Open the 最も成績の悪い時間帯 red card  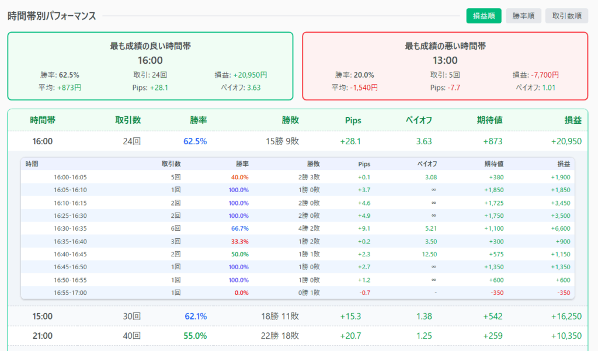[x=445, y=66]
